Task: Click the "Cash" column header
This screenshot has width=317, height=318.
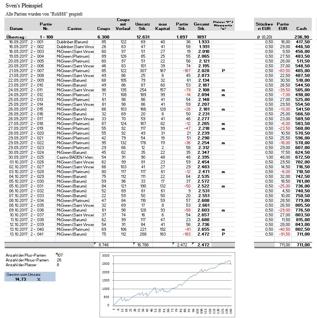Action: [x=301, y=28]
